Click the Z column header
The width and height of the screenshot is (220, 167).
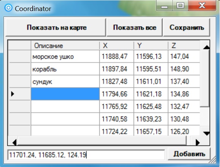pyautogui.click(x=184, y=46)
